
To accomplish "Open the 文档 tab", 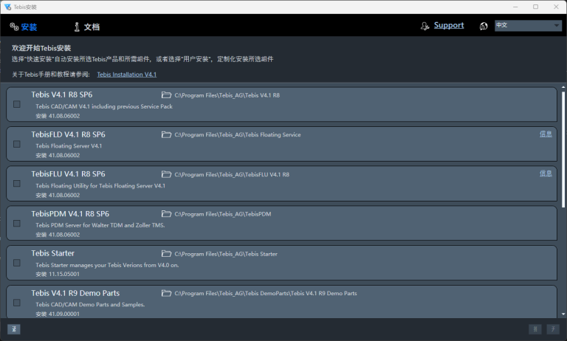I will 92,27.
